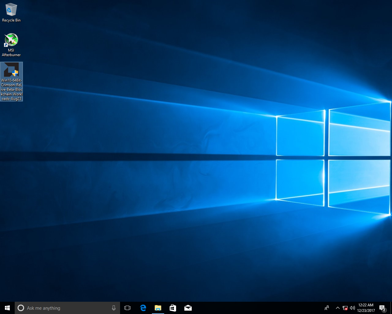The width and height of the screenshot is (392, 314).
Task: Click the Show Desktop strip at taskbar end
Action: (391, 308)
